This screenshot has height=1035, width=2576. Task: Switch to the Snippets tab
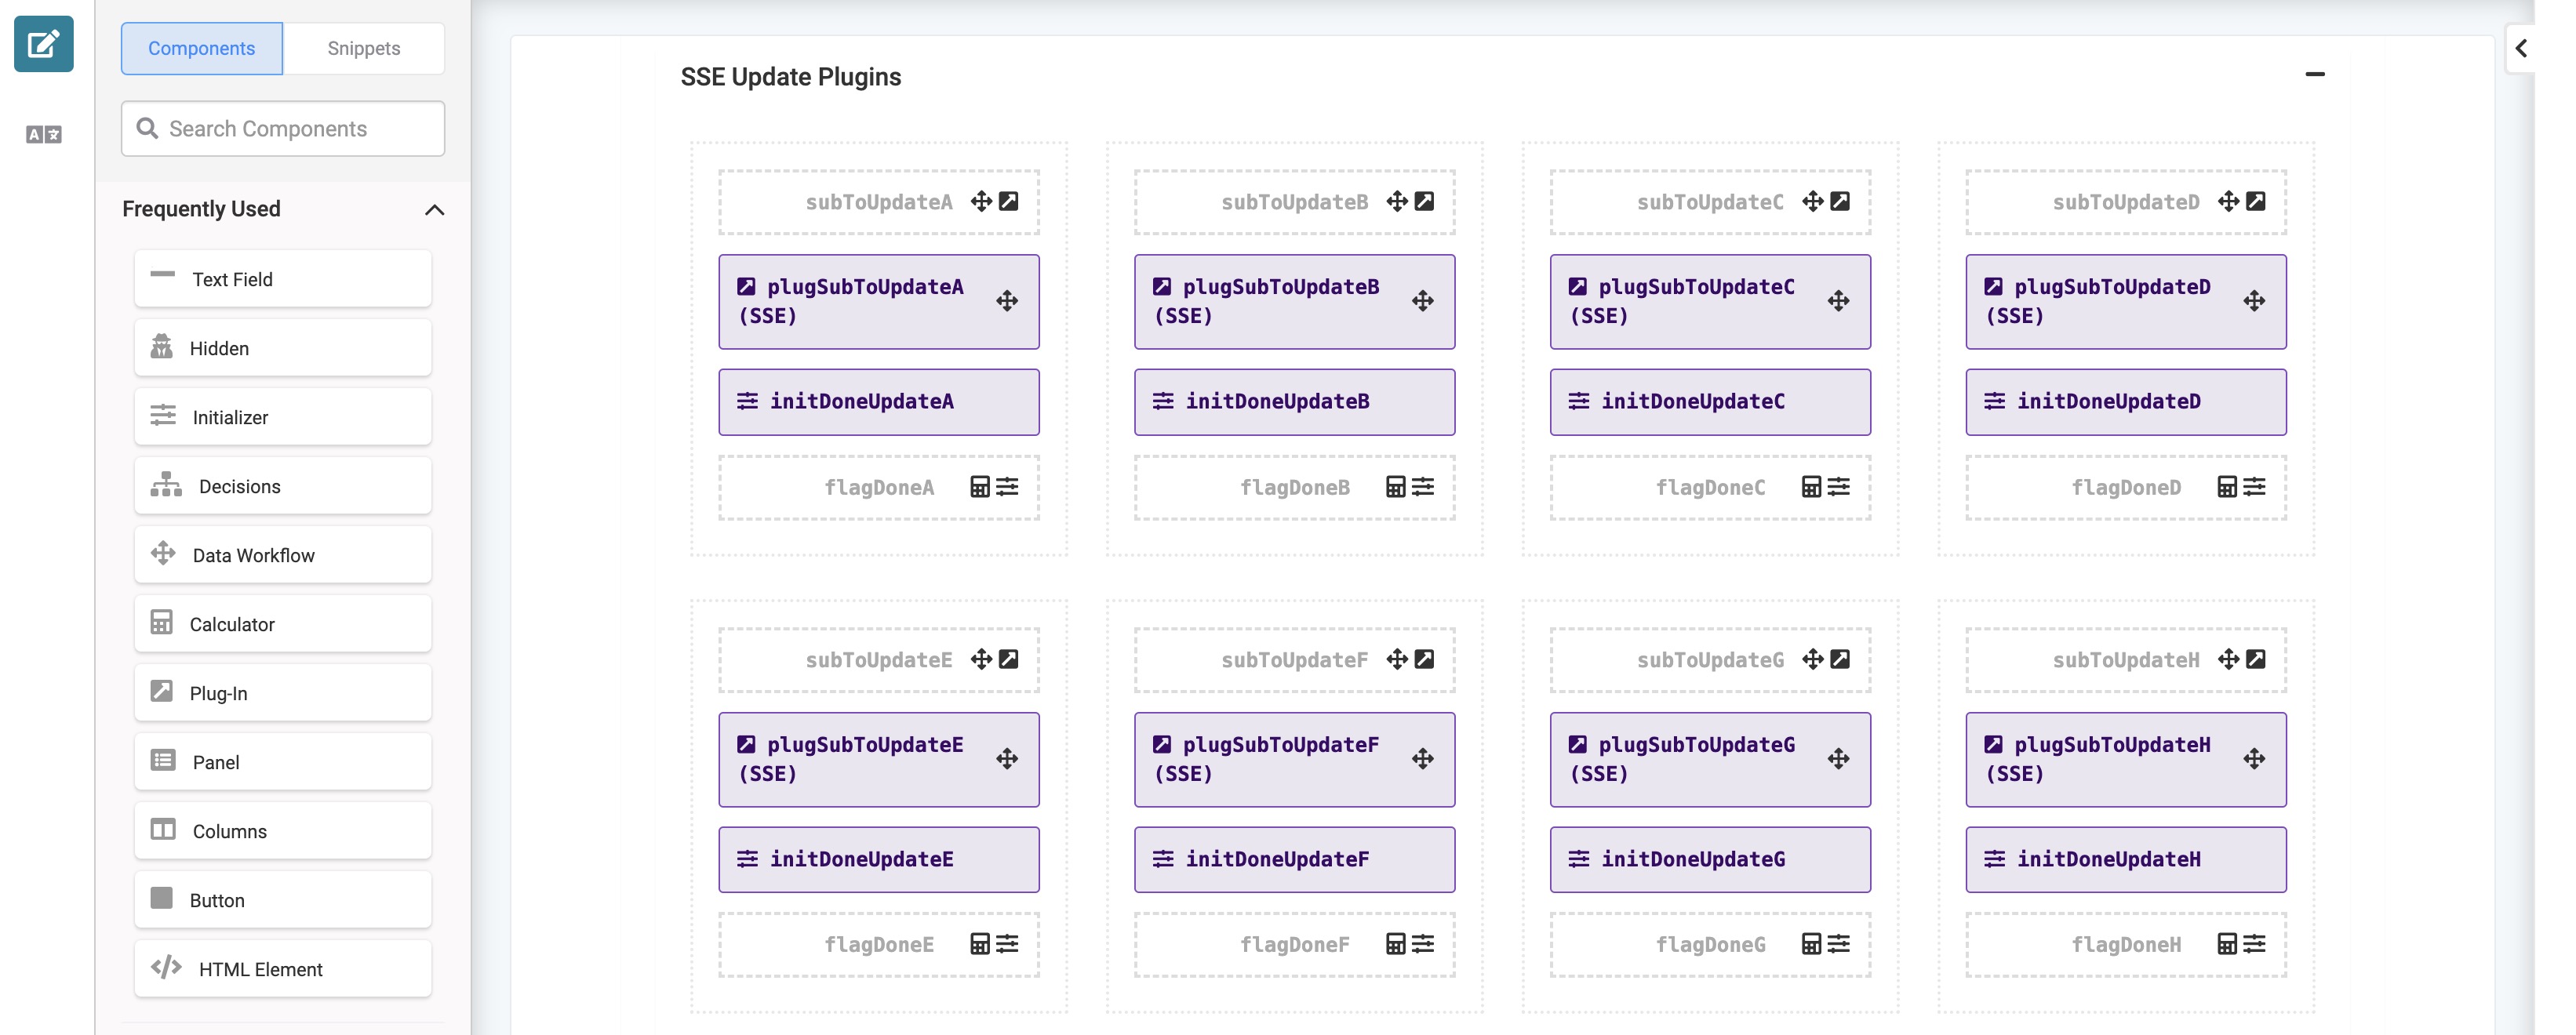(364, 48)
